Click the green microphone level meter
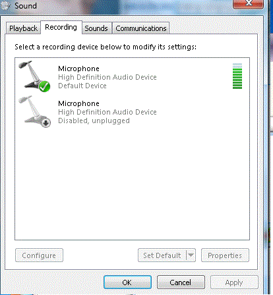This screenshot has height=295, width=273. [x=237, y=76]
